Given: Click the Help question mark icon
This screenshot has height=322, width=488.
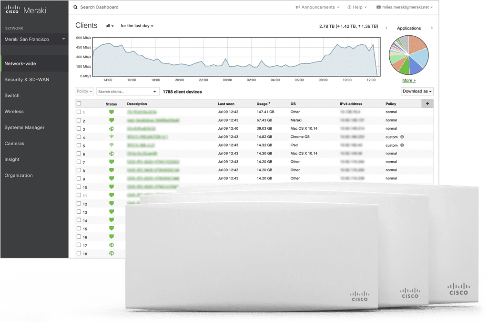Looking at the screenshot, I should click(349, 7).
